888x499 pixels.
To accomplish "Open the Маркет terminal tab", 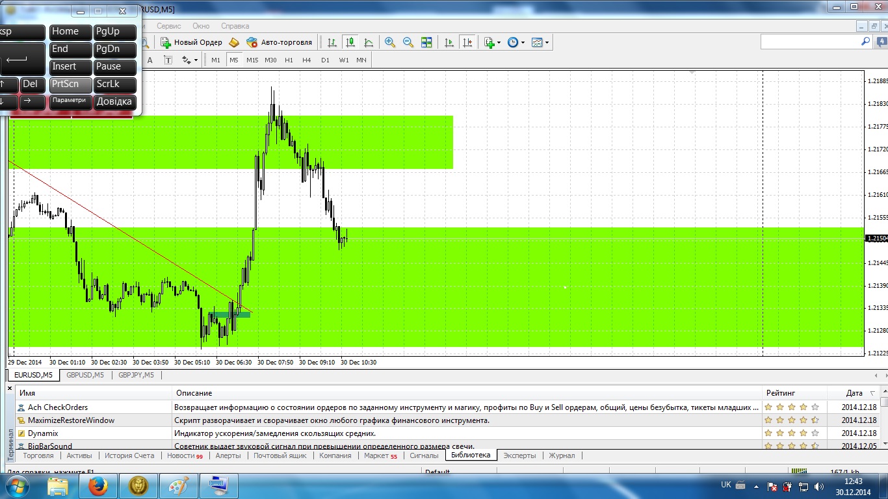I will (x=380, y=455).
